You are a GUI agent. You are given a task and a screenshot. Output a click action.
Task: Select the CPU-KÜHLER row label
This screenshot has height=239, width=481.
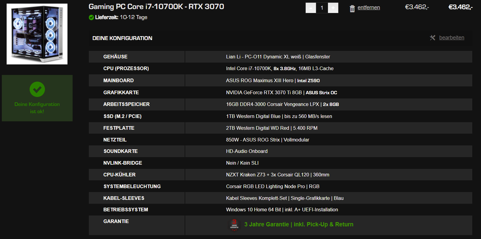119,175
